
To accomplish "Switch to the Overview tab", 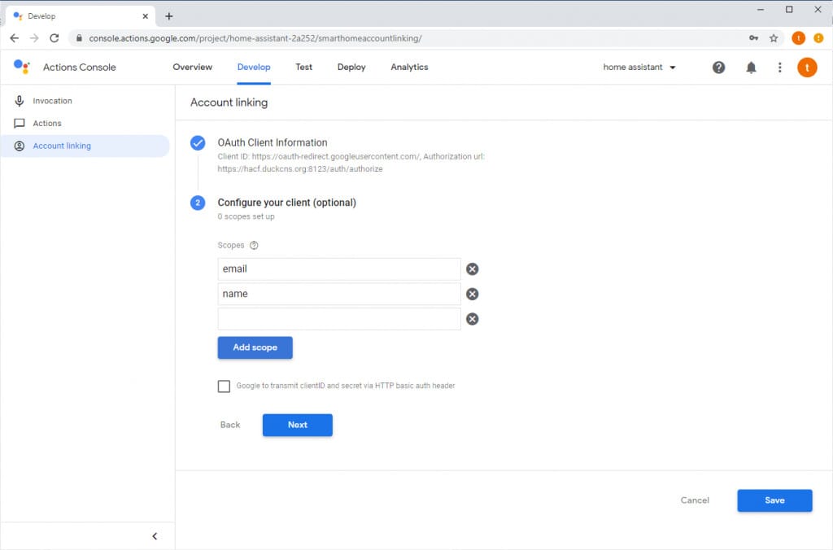I will click(x=192, y=67).
